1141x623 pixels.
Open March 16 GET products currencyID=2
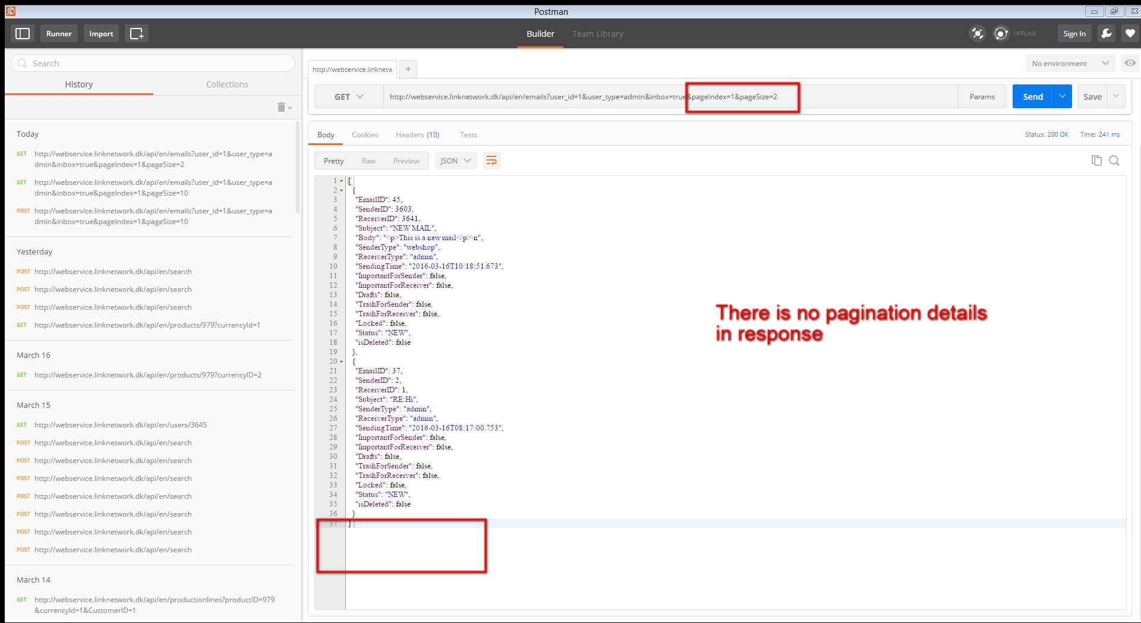coord(149,375)
